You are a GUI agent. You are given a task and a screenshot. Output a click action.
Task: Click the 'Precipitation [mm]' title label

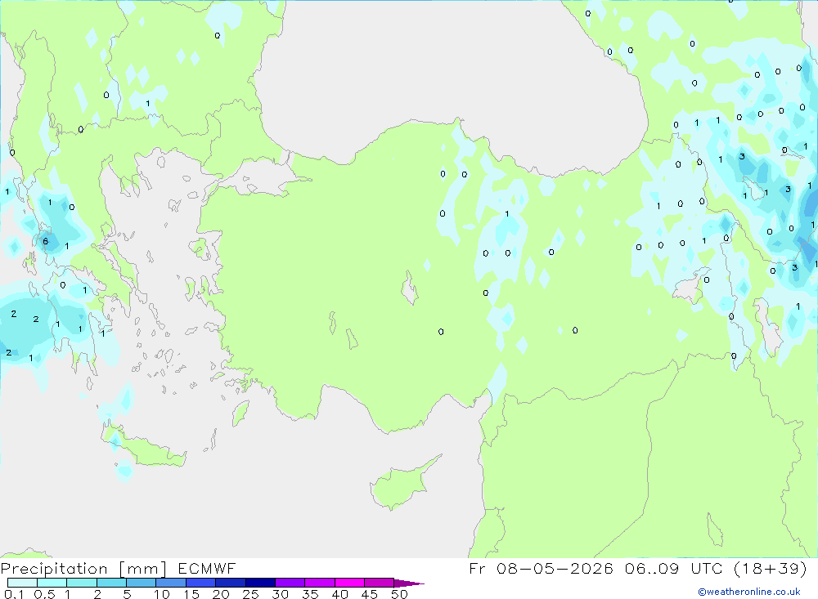(x=83, y=569)
